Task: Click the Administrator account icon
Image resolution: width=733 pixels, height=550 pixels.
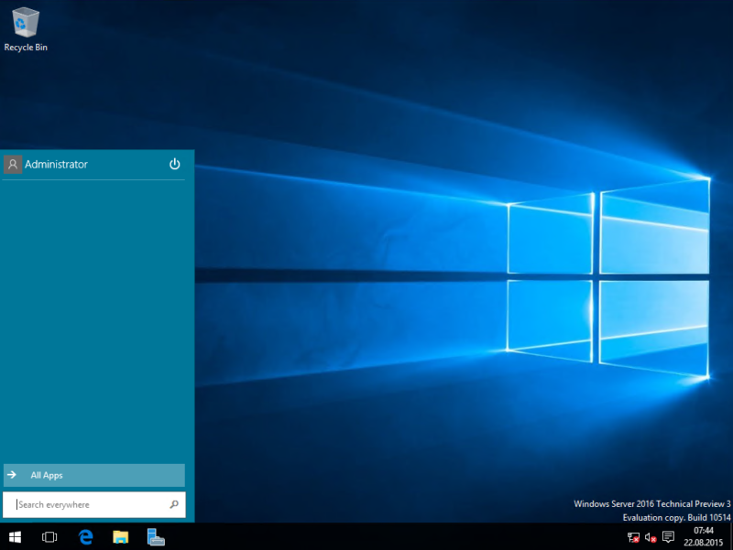Action: (x=13, y=164)
